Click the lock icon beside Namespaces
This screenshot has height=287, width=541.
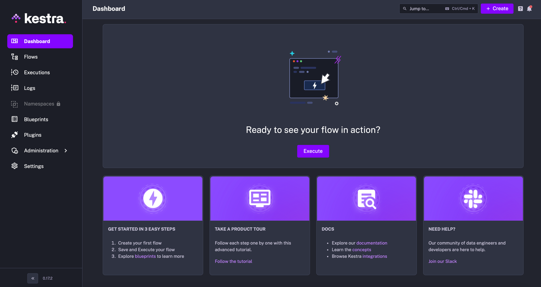pyautogui.click(x=59, y=104)
